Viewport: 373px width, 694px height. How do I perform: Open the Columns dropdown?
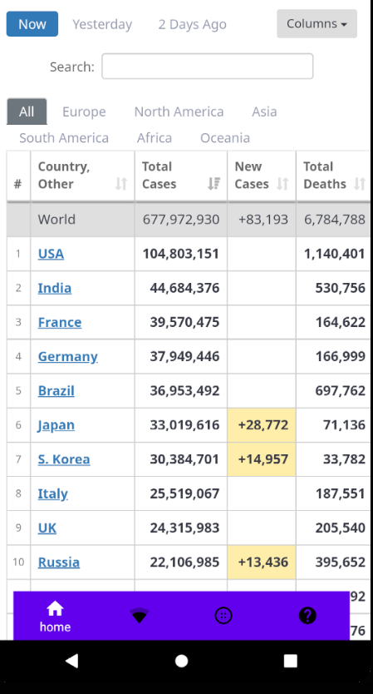point(317,23)
